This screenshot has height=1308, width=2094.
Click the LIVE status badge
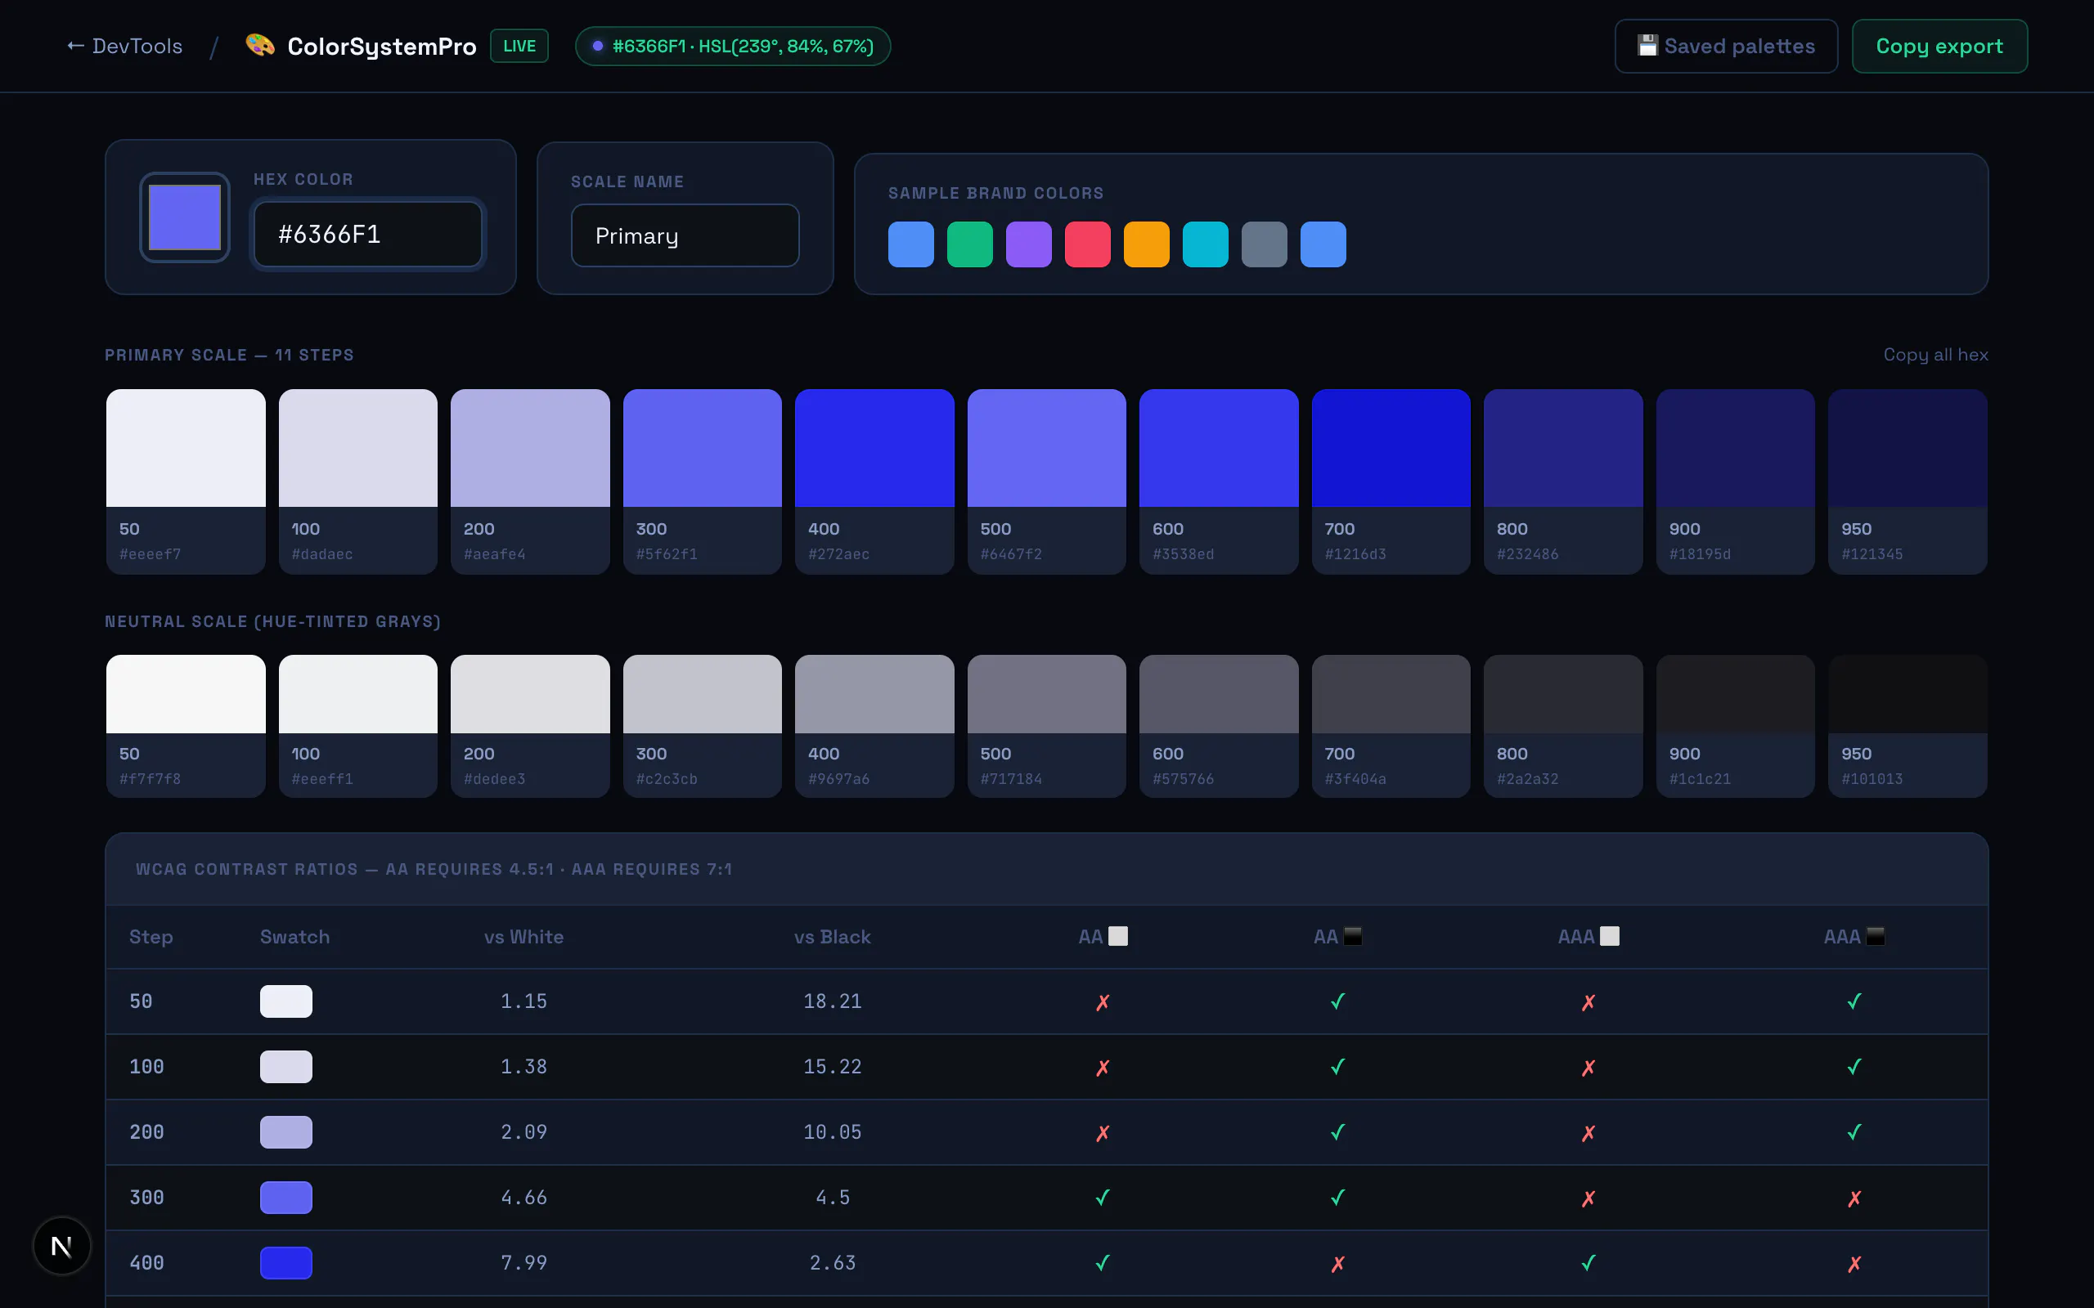[519, 46]
